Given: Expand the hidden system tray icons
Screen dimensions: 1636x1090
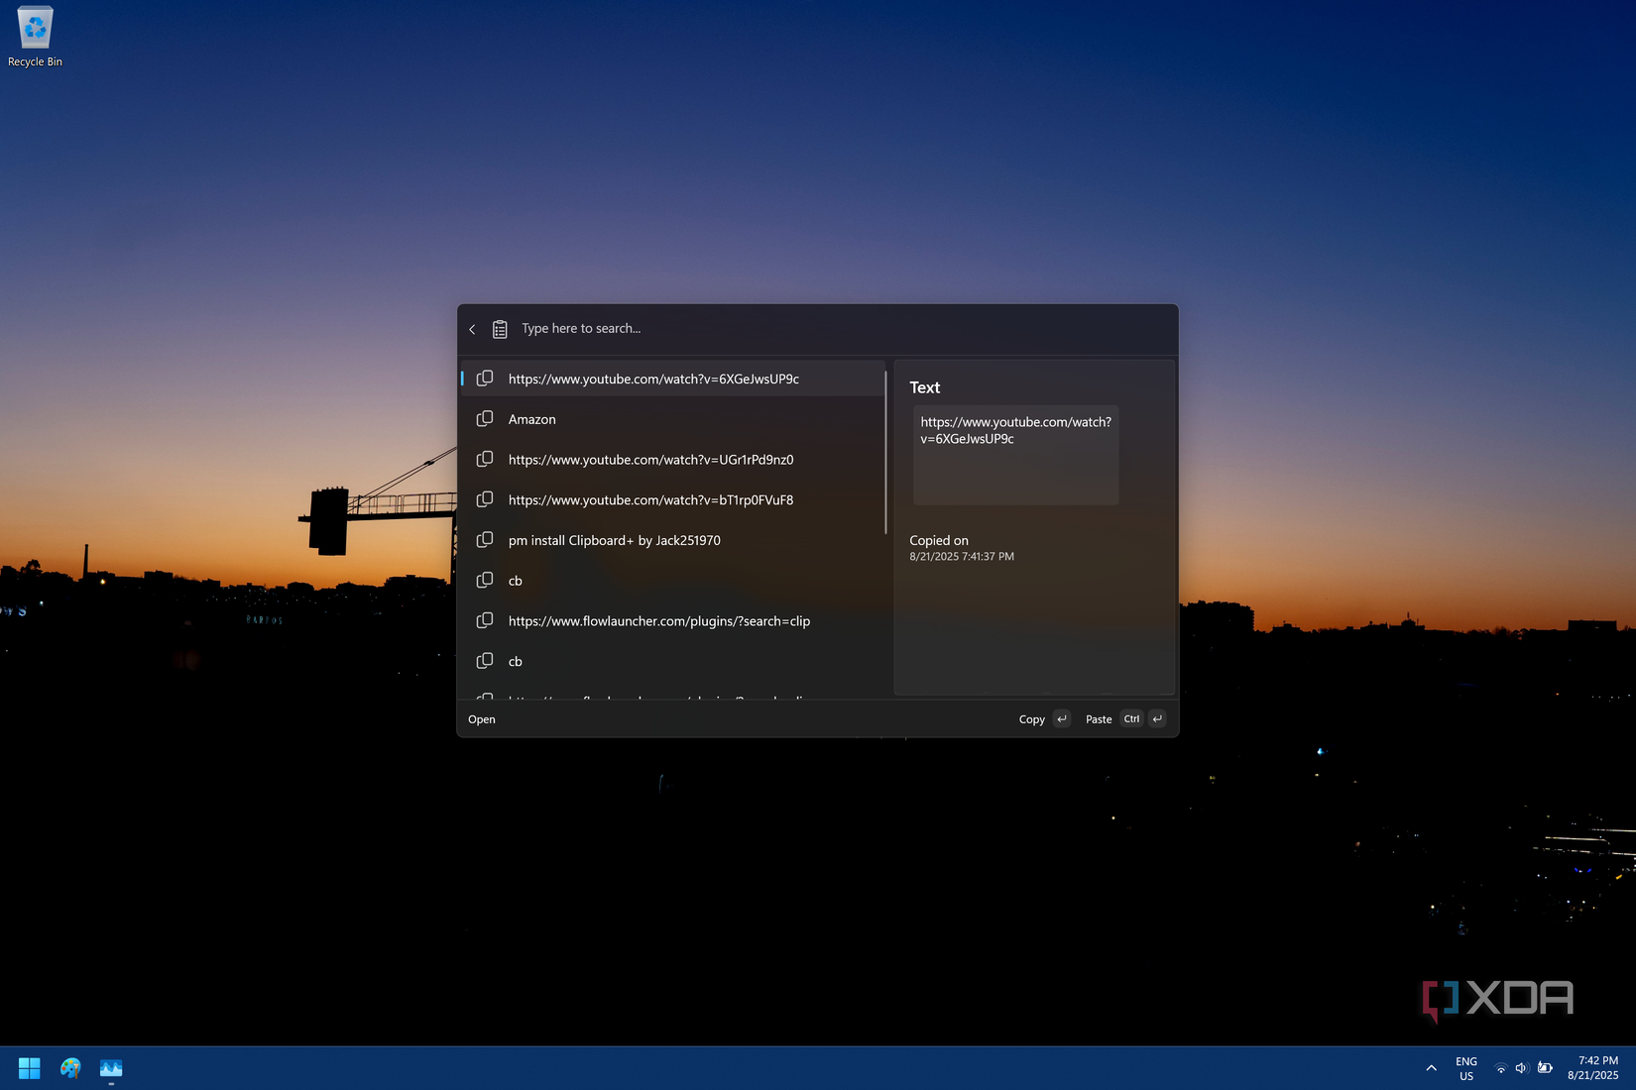Looking at the screenshot, I should pos(1431,1067).
